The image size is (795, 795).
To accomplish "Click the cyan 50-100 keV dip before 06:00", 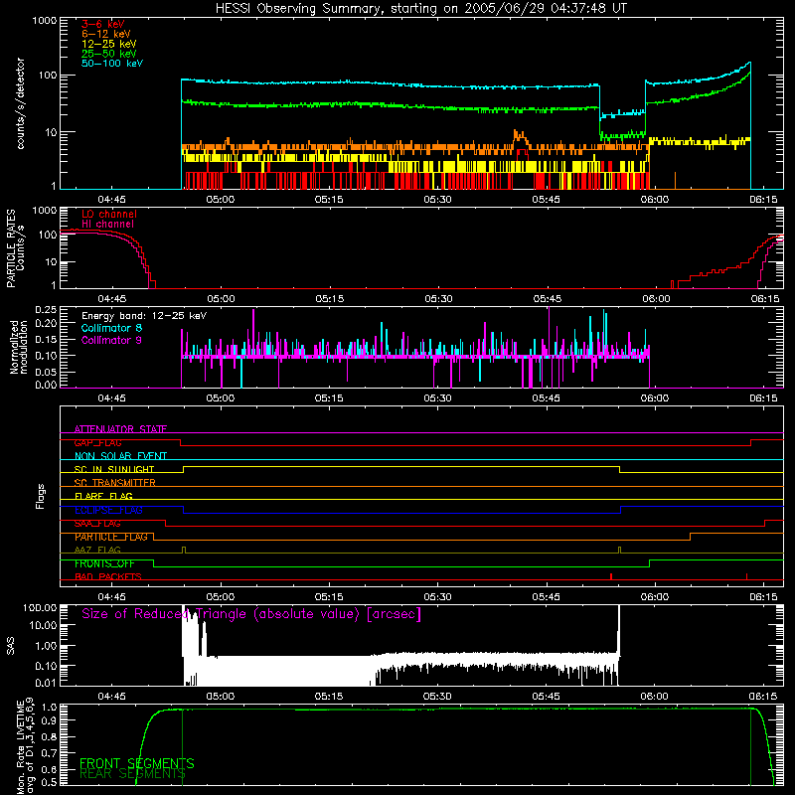I will point(622,113).
